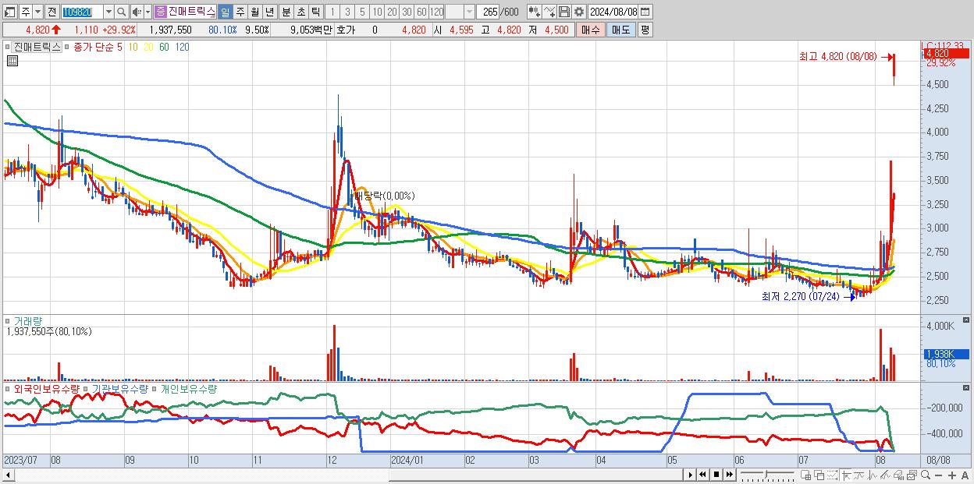Open the 주 type dropdown arrow

(37, 12)
